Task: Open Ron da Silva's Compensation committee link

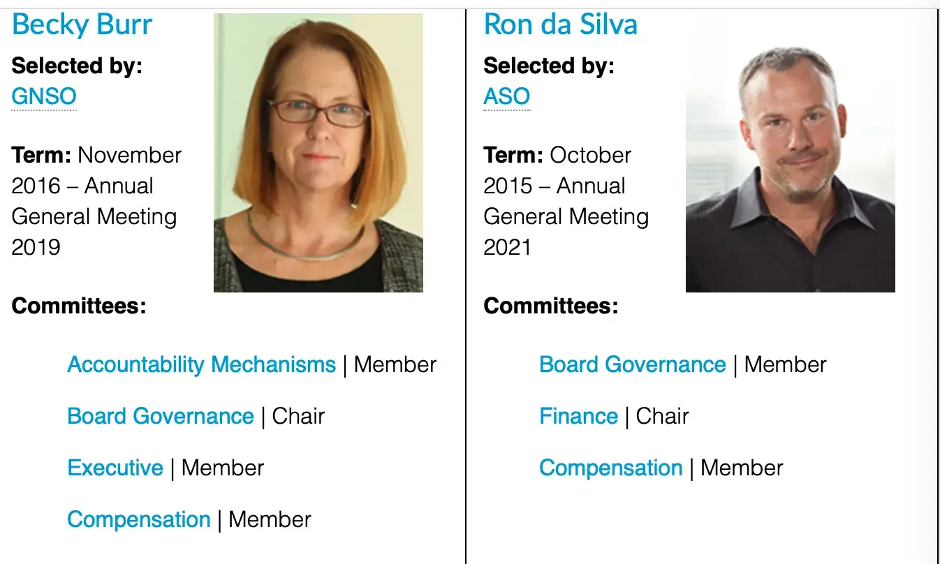Action: pos(610,468)
